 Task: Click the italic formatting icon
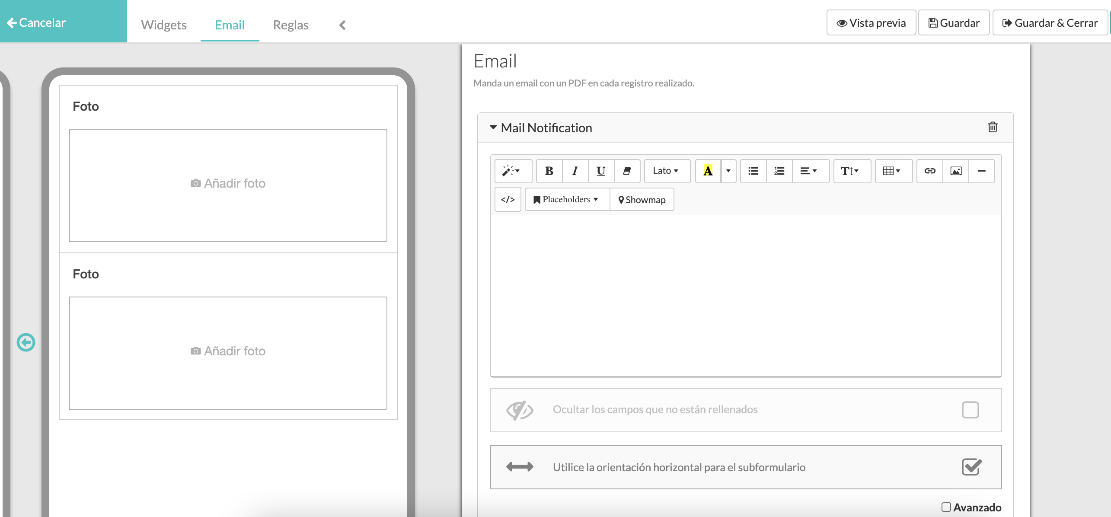coord(574,170)
